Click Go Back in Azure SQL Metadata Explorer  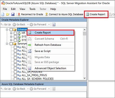19,89
